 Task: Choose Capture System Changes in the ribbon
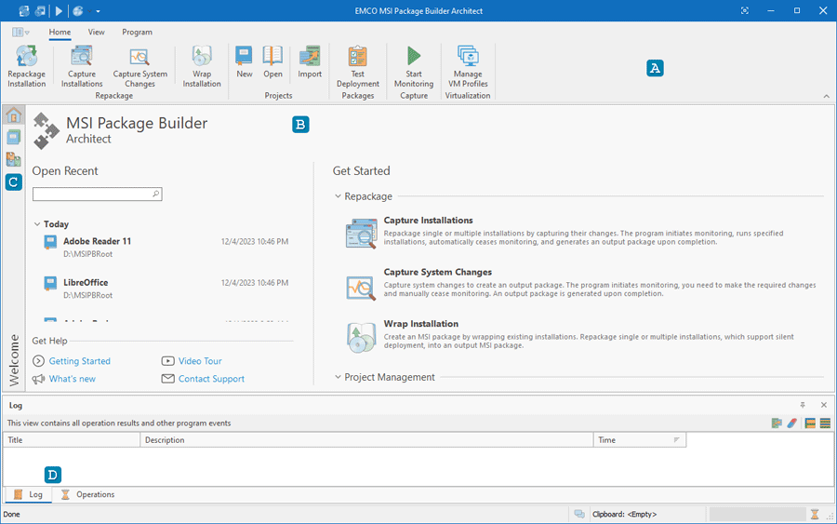tap(139, 66)
